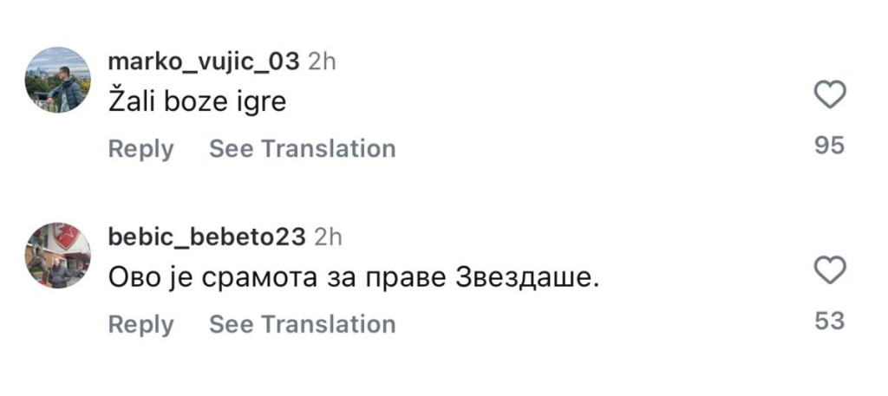Click the word "igre" in the first comment
Viewport: 888px width, 396px height.
[260, 103]
